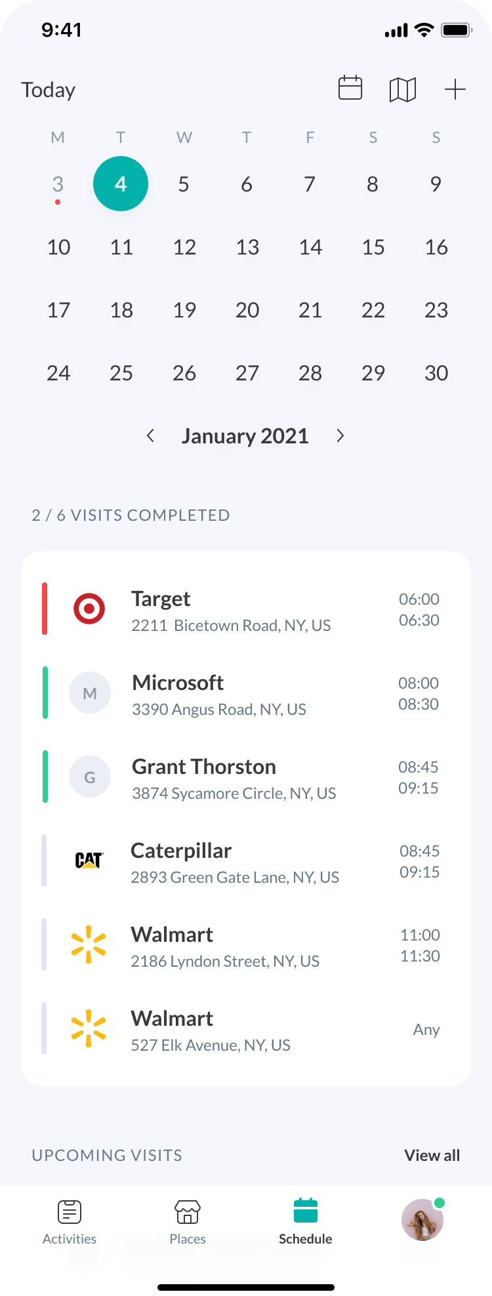Open the map view icon
The height and width of the screenshot is (1296, 492).
(403, 89)
